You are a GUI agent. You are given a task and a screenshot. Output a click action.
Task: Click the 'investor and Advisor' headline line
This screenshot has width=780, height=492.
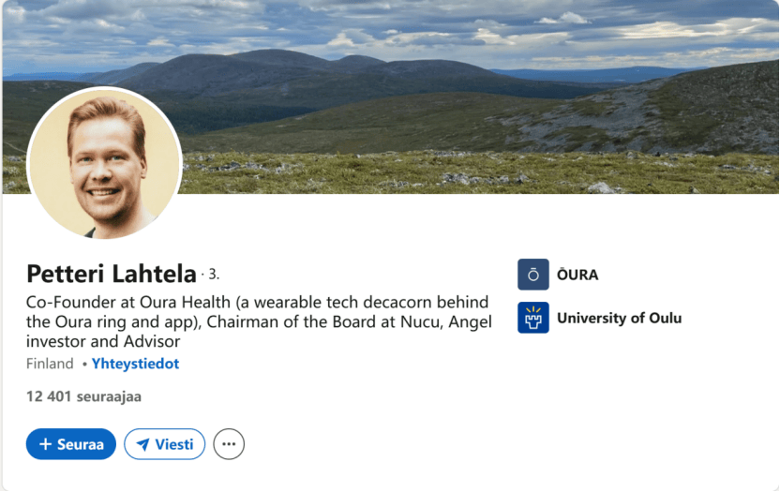(103, 341)
